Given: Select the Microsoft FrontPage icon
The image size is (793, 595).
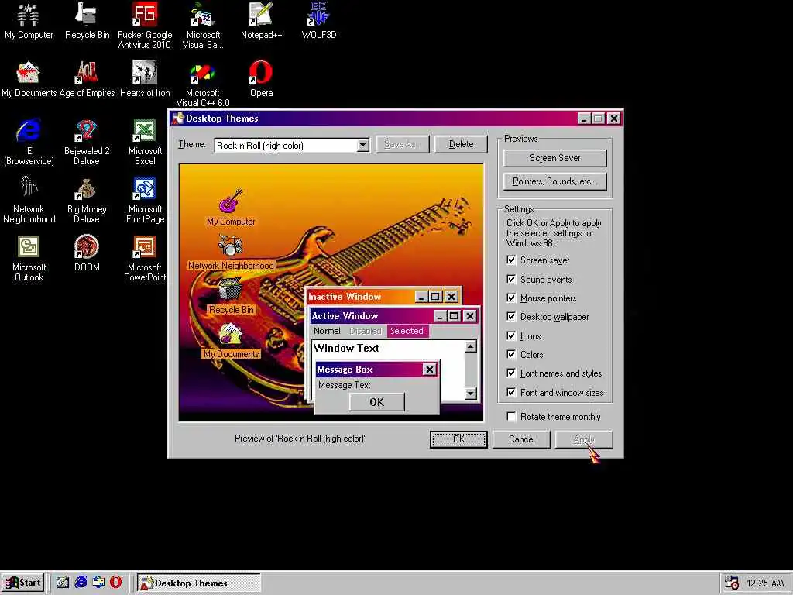Looking at the screenshot, I should tap(145, 200).
